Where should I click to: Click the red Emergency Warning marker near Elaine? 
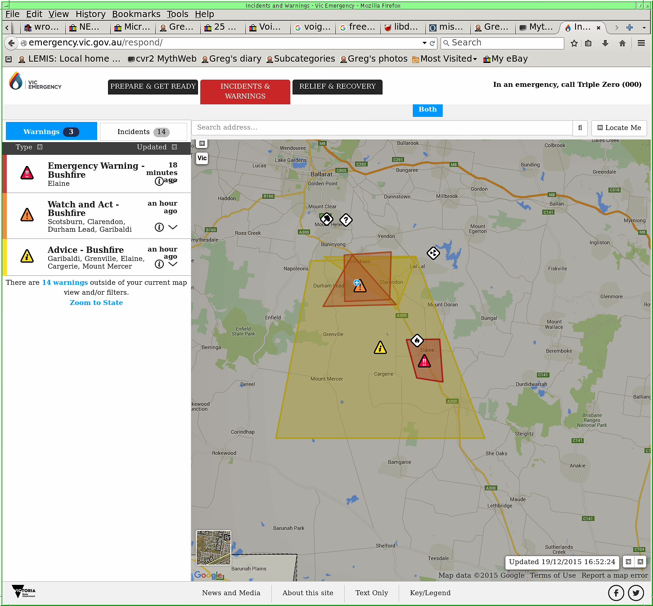point(424,361)
